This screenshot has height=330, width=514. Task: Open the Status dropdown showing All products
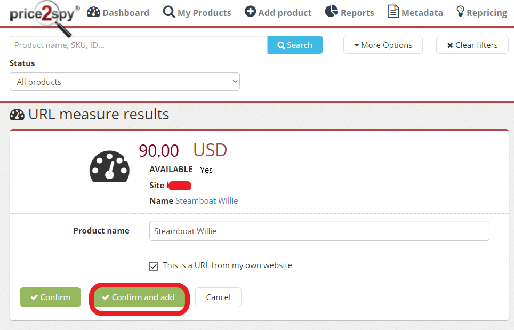click(125, 82)
